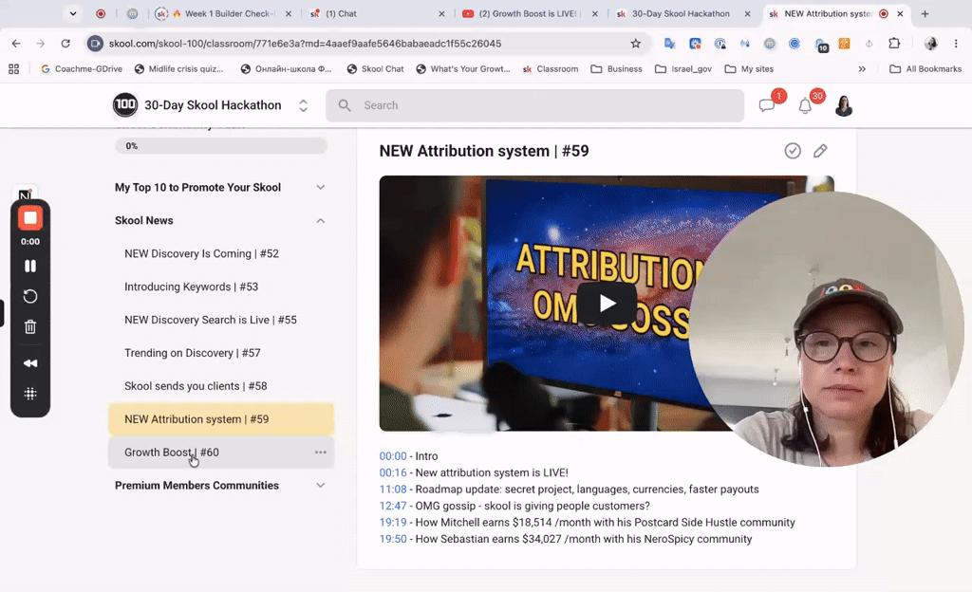Bookmark this page with star icon

(635, 44)
